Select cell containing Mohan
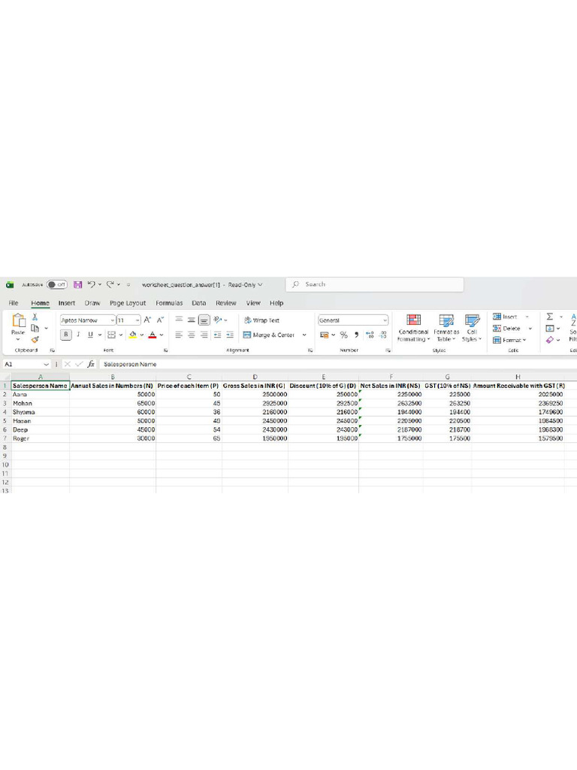 (x=40, y=403)
